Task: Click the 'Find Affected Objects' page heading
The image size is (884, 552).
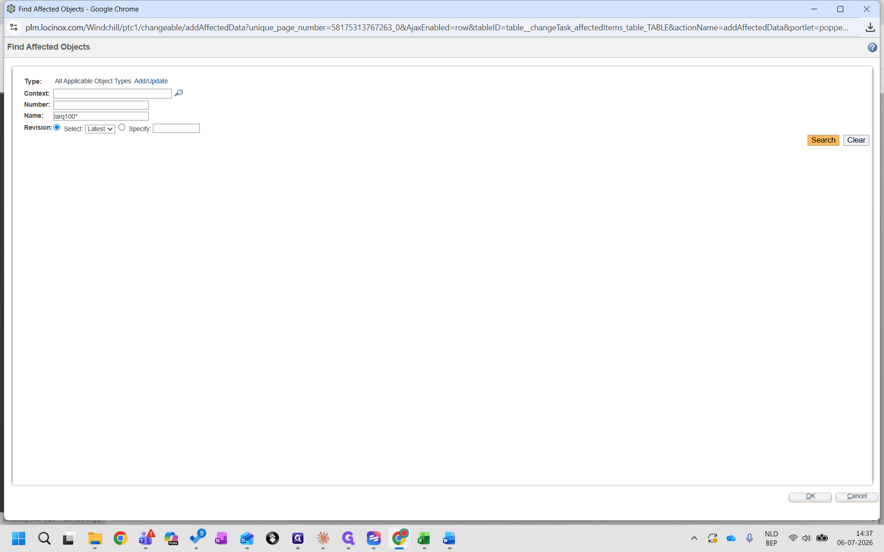Action: (48, 47)
